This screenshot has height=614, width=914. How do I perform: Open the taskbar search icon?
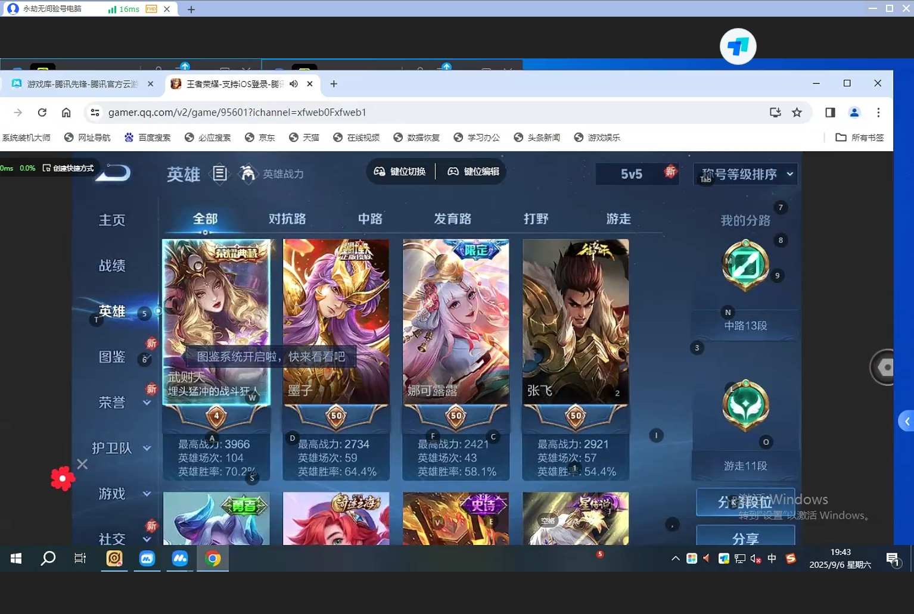48,559
